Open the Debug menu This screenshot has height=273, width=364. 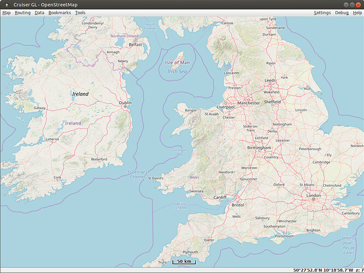tap(342, 13)
